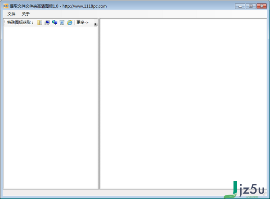Click the My Computer icon
The width and height of the screenshot is (270, 199).
(47, 22)
